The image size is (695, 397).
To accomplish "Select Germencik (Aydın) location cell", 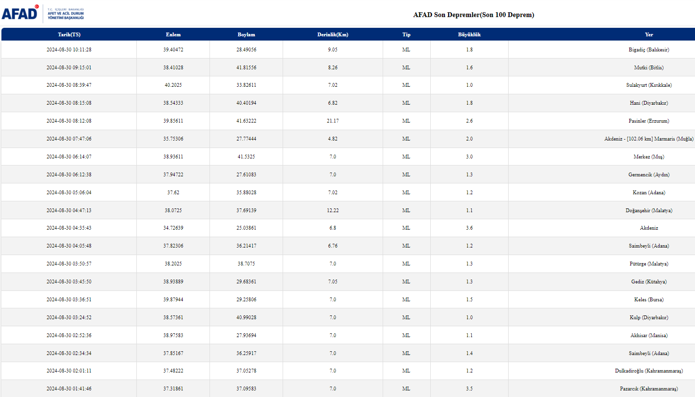I will pos(649,174).
